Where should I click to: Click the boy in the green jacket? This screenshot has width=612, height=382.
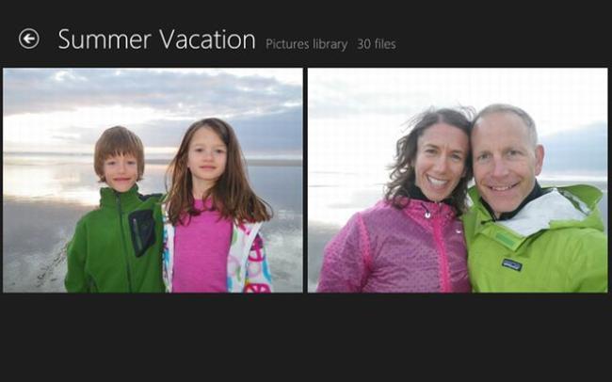tap(117, 211)
